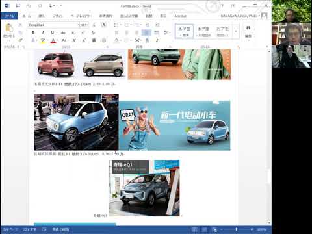Grow the font size
This screenshot has width=312, height=234.
[x=74, y=40]
